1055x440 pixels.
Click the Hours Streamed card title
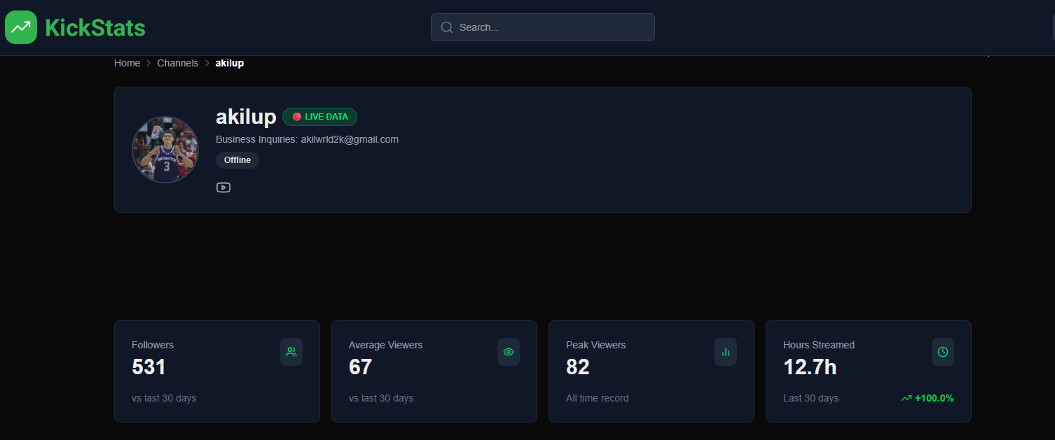pos(819,345)
